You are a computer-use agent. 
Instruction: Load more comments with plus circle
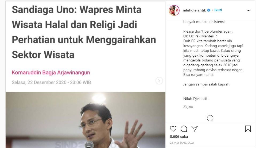coord(210,118)
